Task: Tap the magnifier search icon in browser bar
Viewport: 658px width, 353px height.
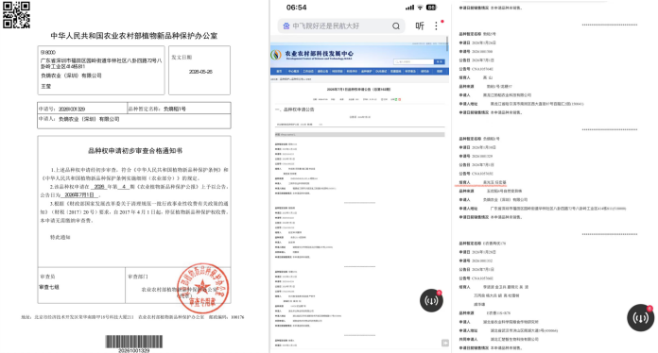Action: (396, 26)
